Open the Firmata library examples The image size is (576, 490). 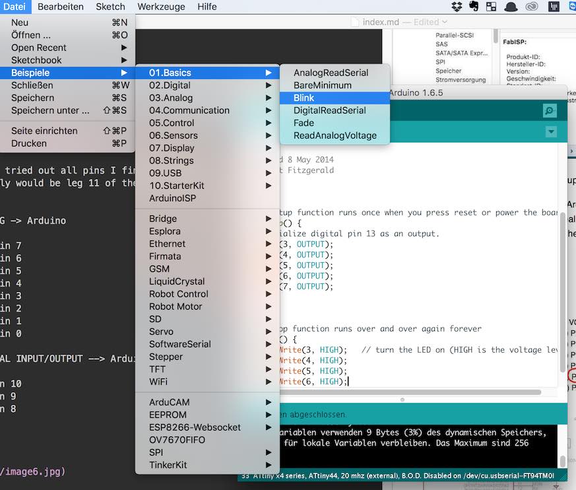(208, 256)
